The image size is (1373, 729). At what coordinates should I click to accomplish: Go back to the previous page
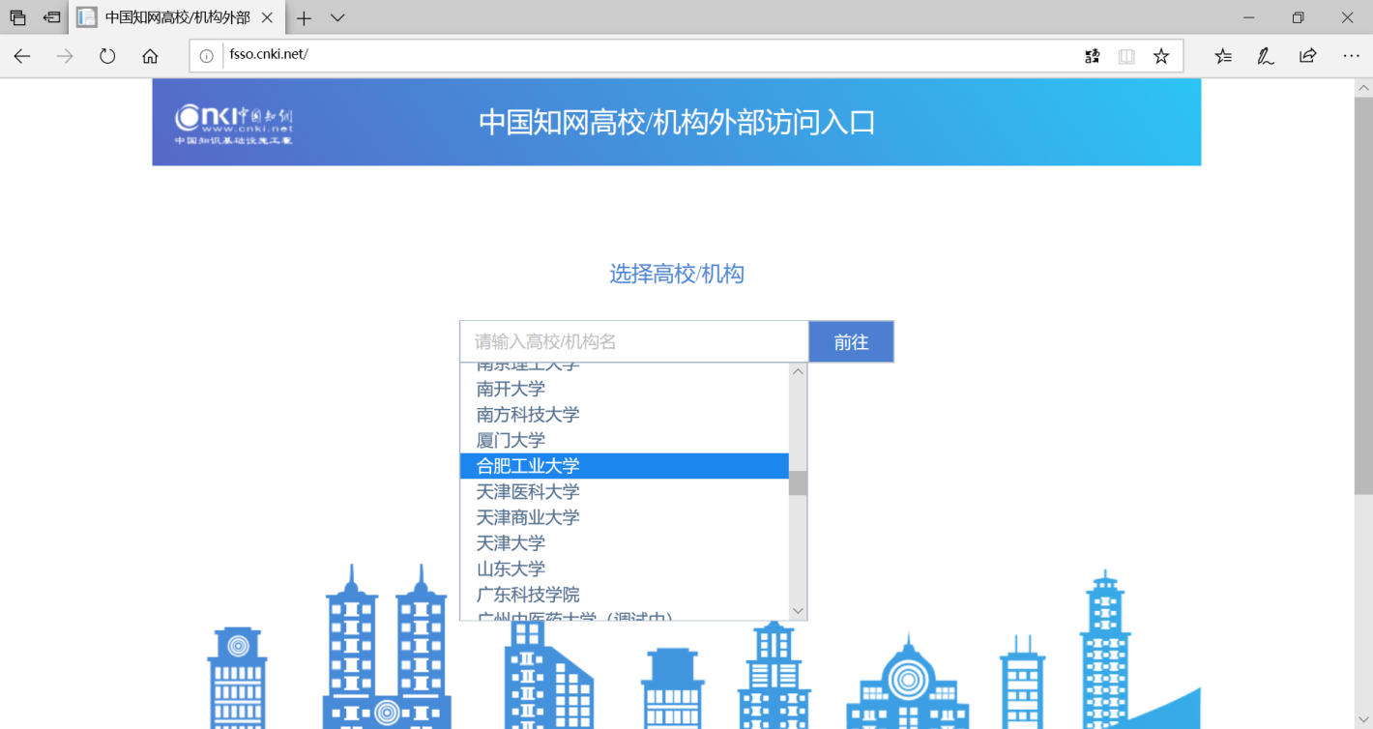pos(22,56)
